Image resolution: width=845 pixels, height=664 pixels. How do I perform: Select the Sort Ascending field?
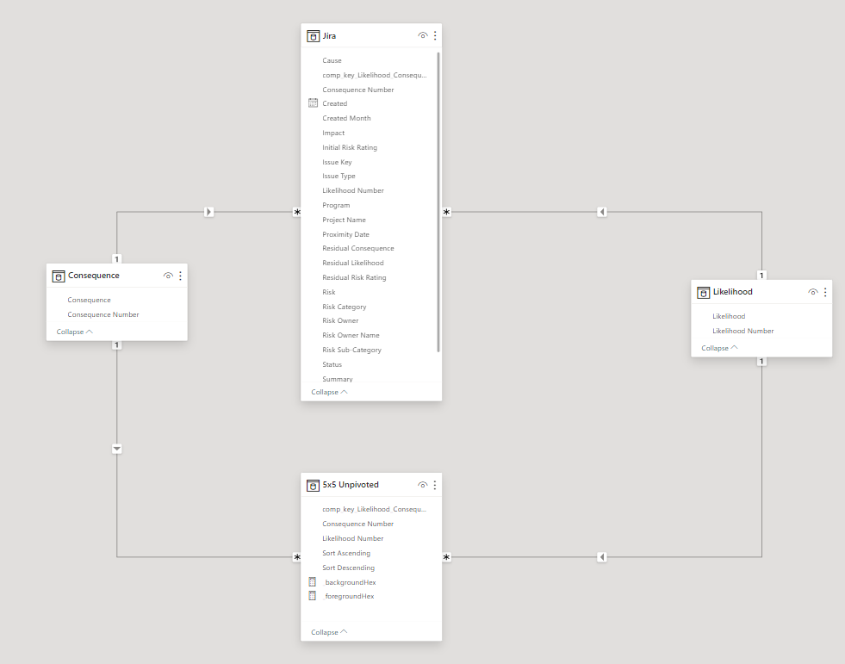click(346, 553)
